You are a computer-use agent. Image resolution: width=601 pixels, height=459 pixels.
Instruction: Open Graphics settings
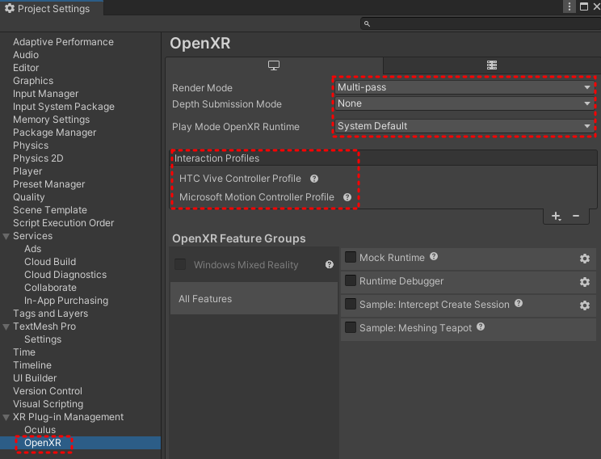[33, 81]
